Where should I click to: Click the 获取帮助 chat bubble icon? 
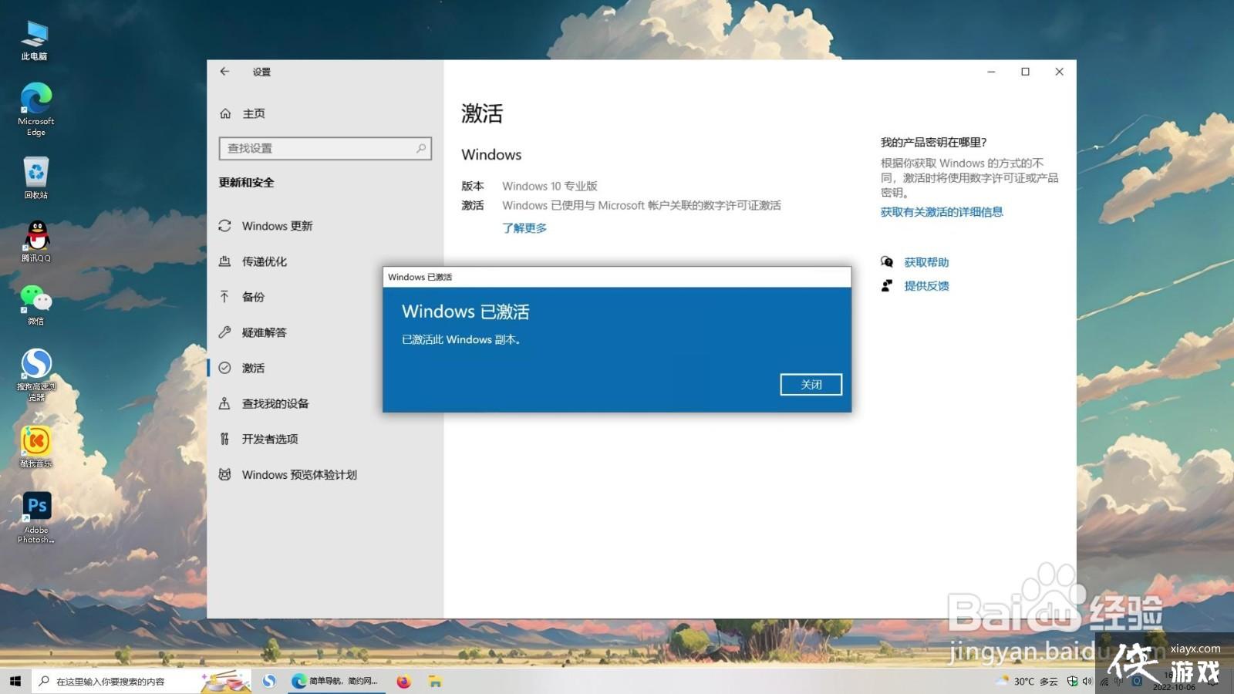coord(887,262)
